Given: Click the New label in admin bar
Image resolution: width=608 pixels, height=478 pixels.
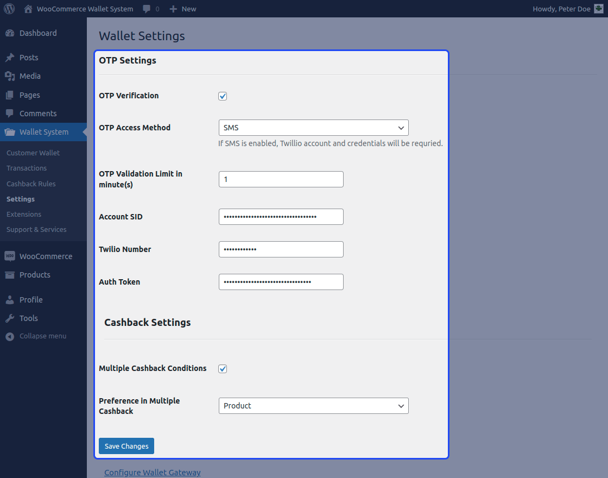Looking at the screenshot, I should tap(189, 9).
